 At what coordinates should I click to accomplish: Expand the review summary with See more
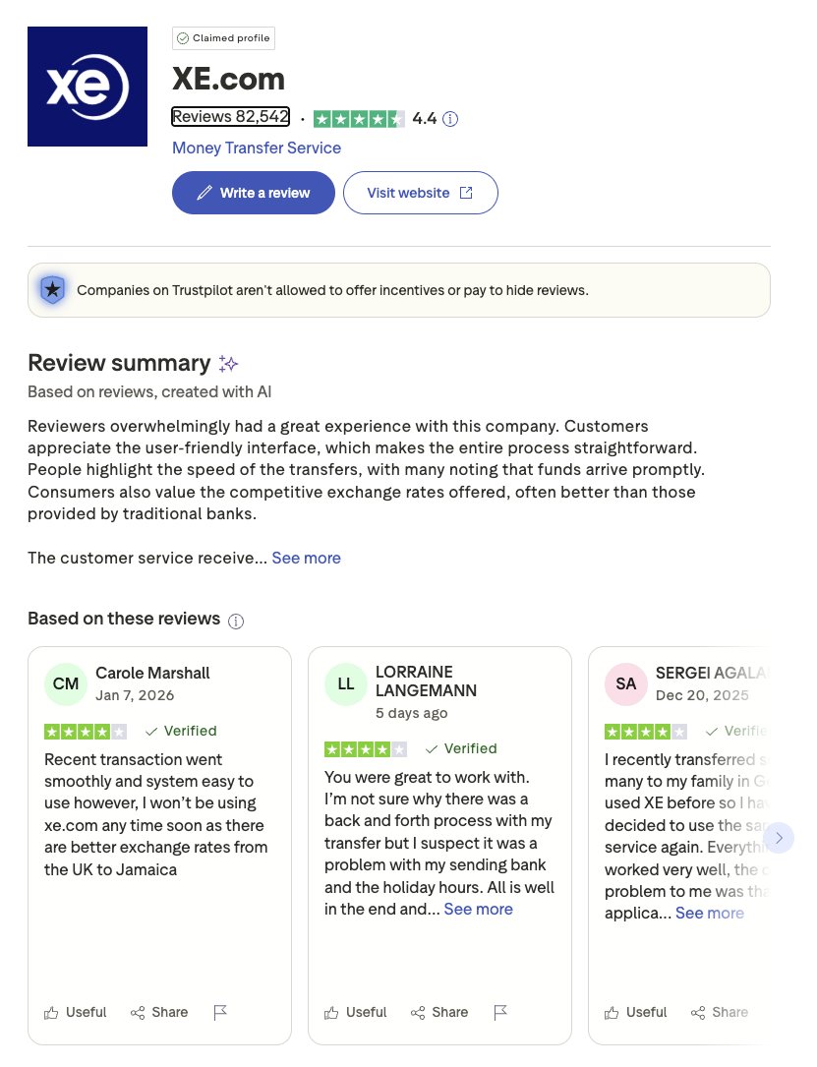coord(307,558)
